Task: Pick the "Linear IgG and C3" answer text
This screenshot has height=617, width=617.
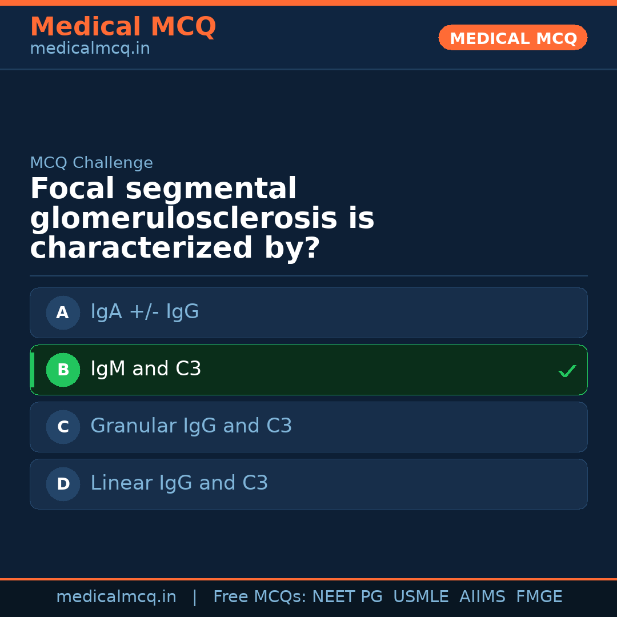Action: click(179, 483)
